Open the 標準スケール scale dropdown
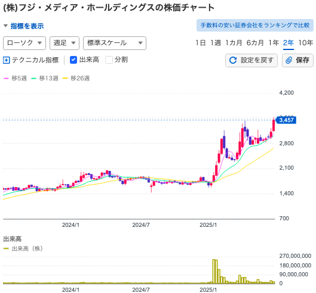This screenshot has height=293, width=316. [x=115, y=43]
